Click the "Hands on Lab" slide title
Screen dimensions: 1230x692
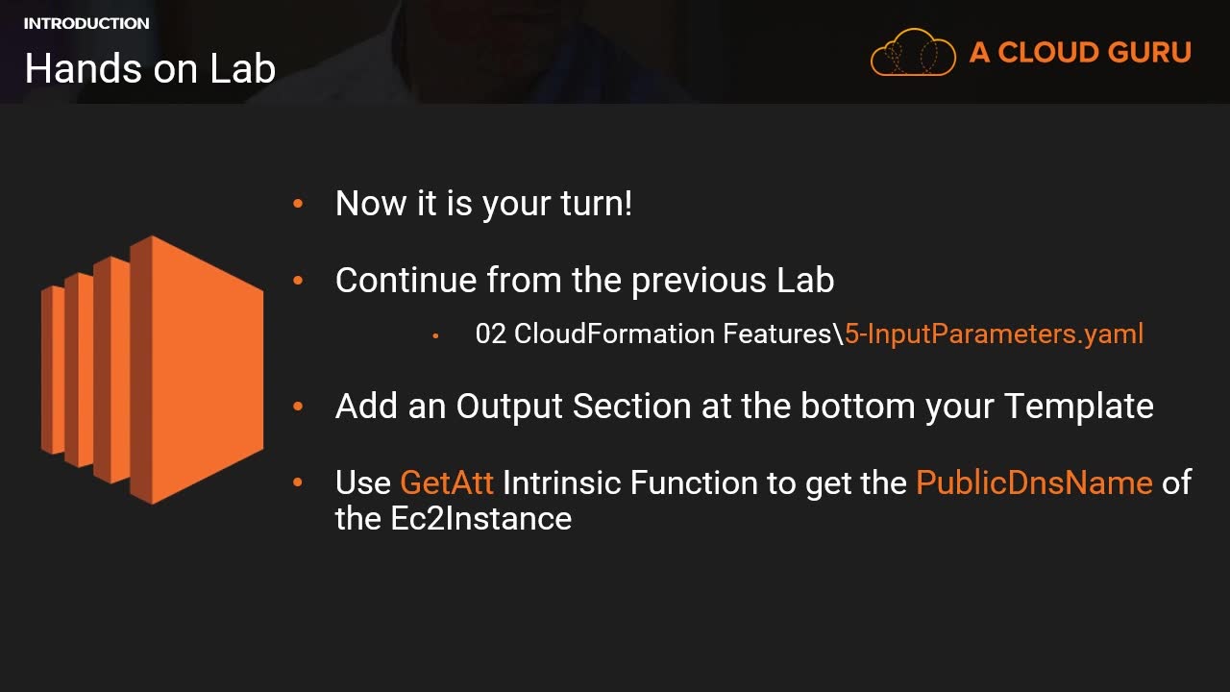(x=150, y=68)
